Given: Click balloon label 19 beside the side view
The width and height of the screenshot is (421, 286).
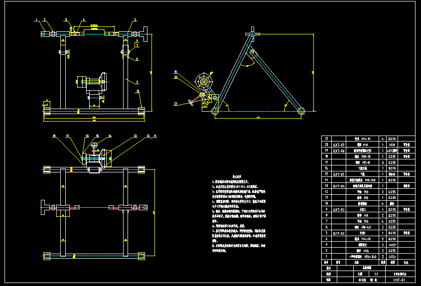Looking at the screenshot, I should (x=175, y=72).
